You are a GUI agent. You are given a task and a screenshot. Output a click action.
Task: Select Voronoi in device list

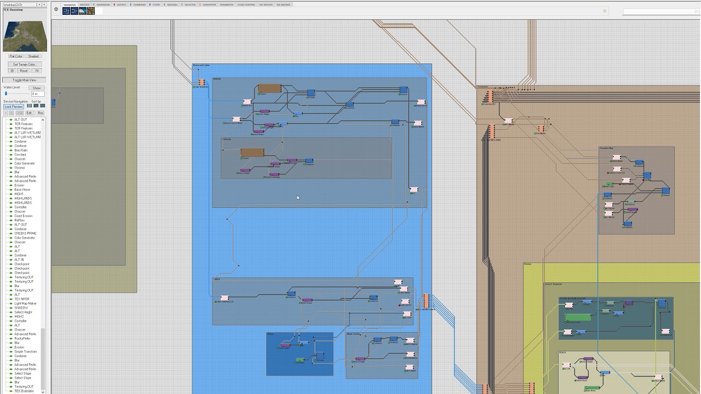(19, 168)
